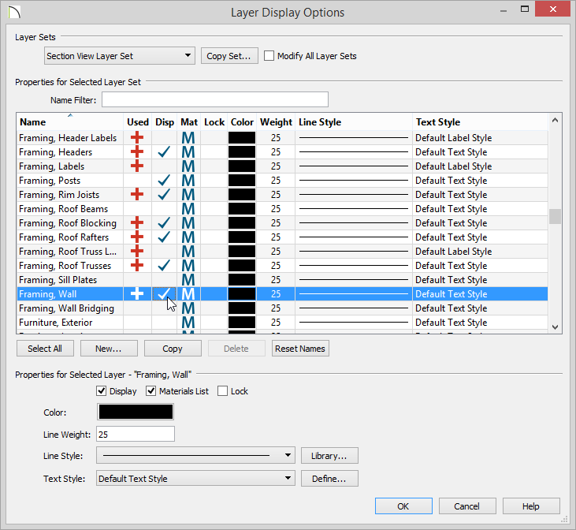Click the Reset Names button

[x=300, y=349]
